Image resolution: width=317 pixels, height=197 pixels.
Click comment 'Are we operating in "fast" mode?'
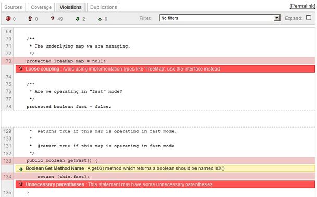click(78, 91)
